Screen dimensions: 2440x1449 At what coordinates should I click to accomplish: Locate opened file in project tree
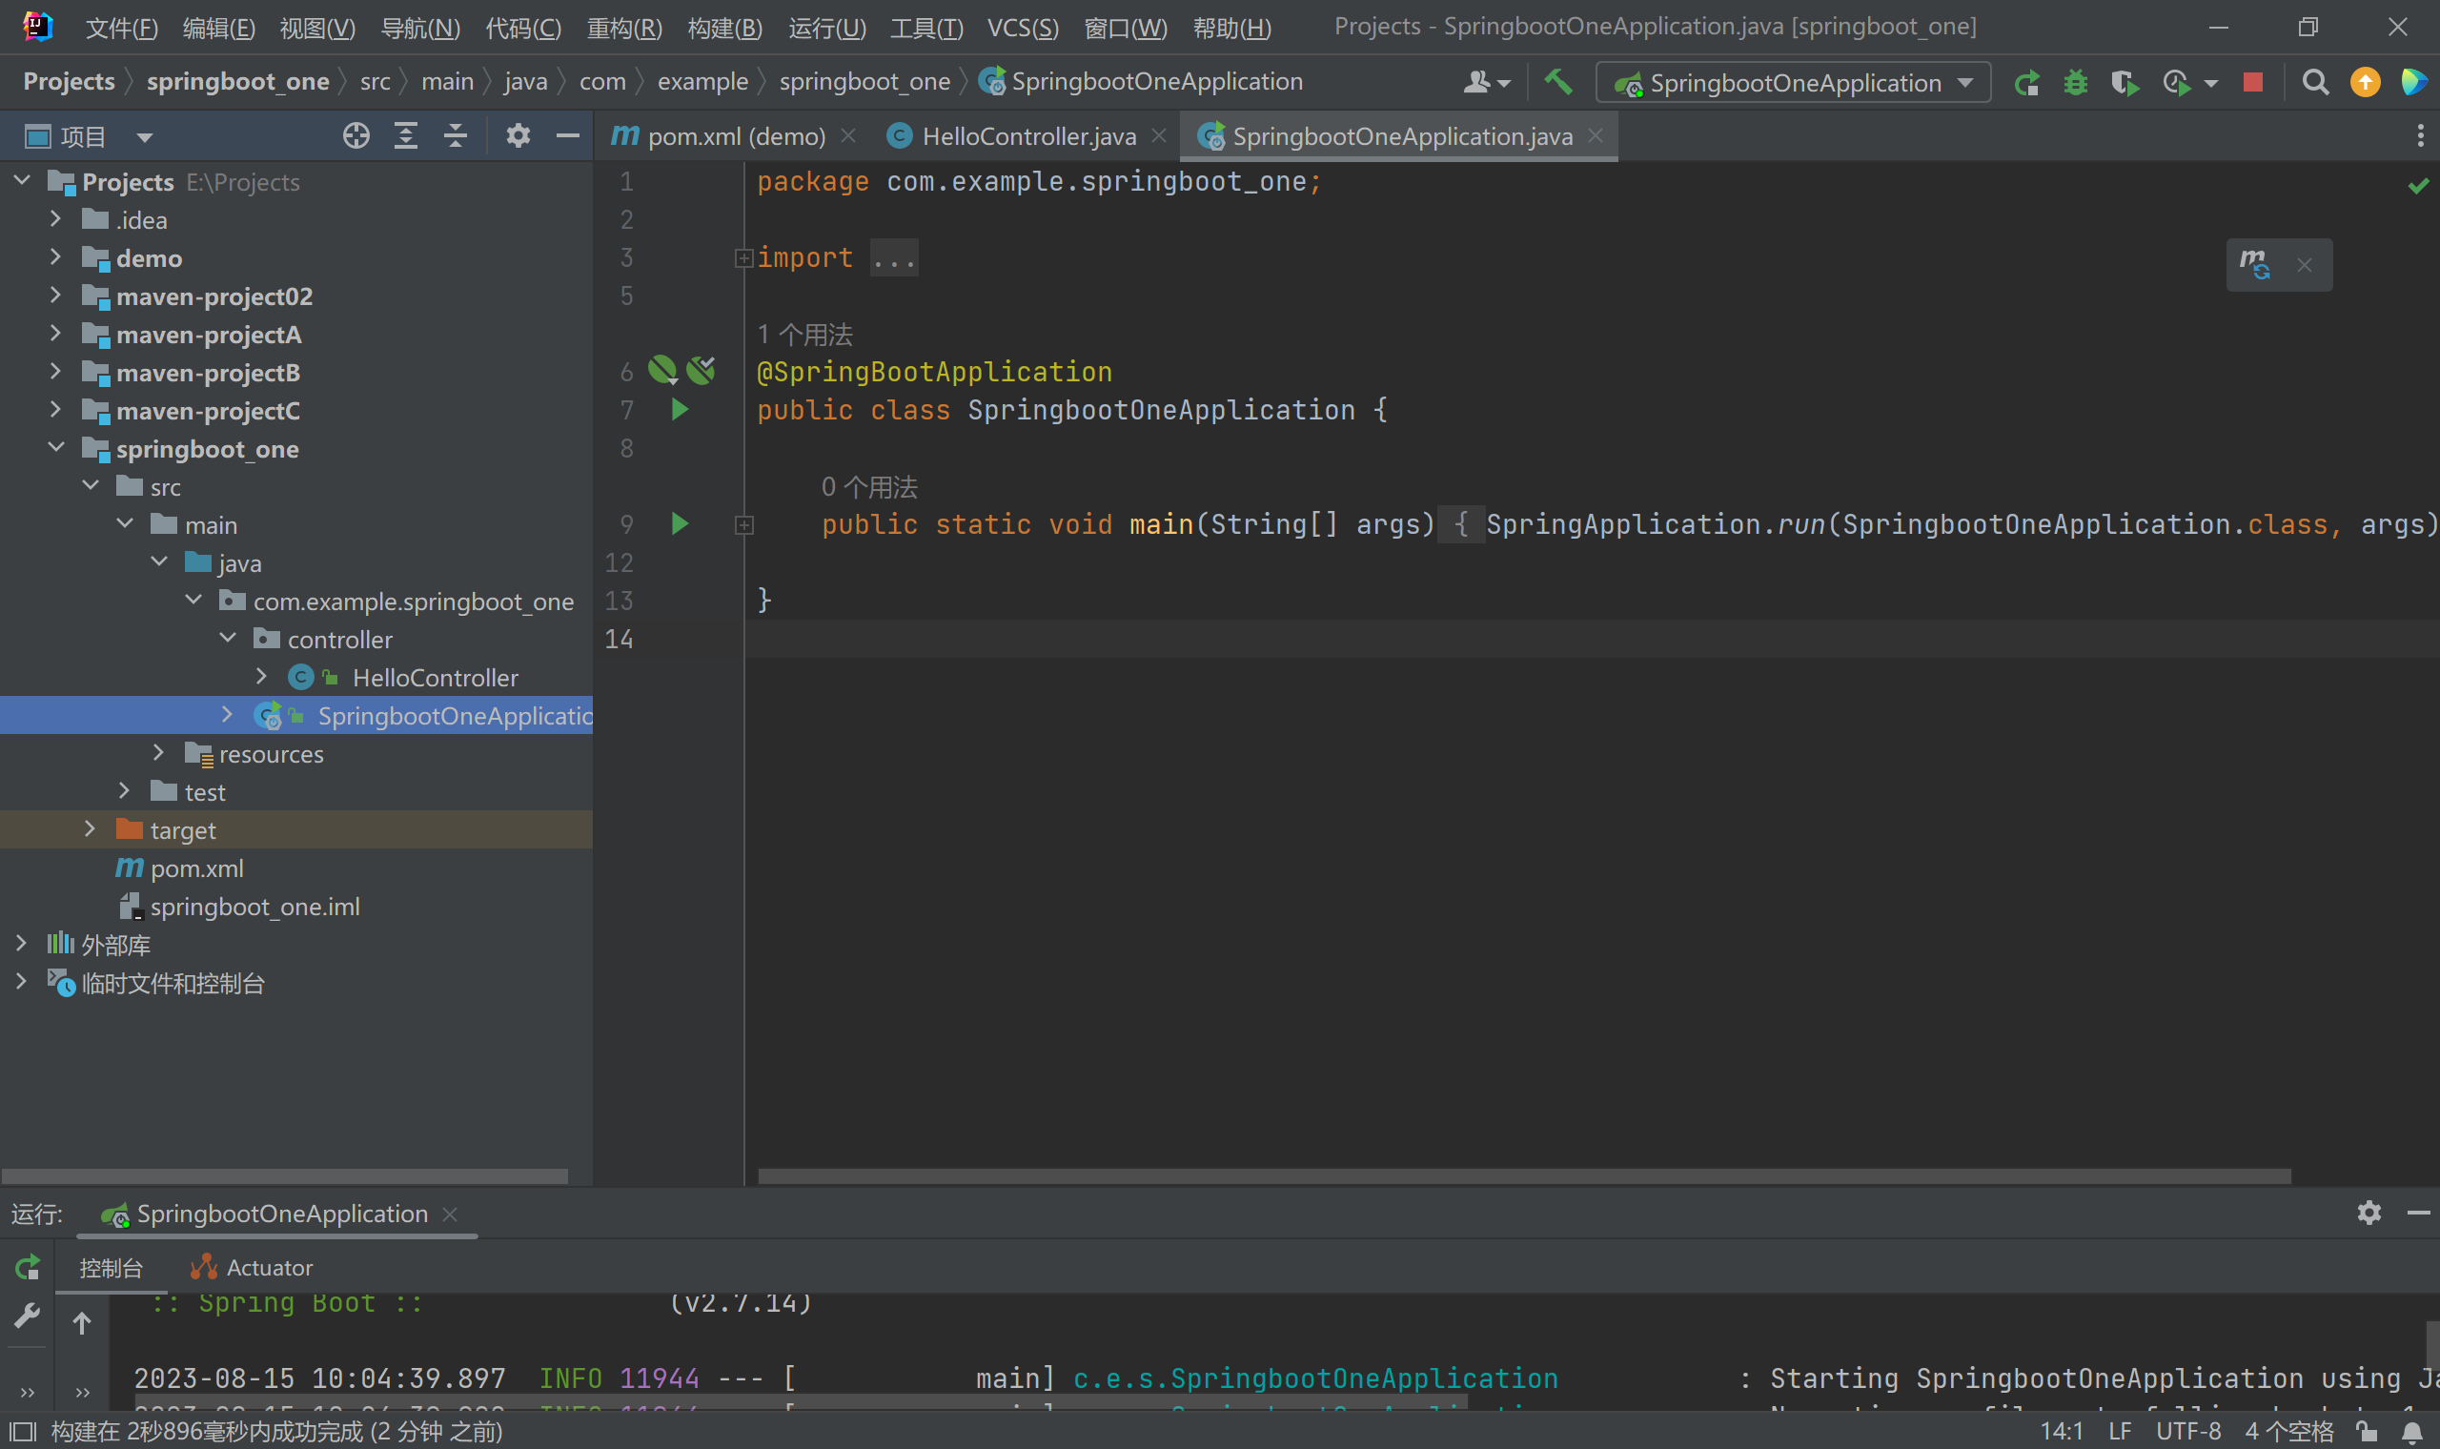click(x=356, y=135)
